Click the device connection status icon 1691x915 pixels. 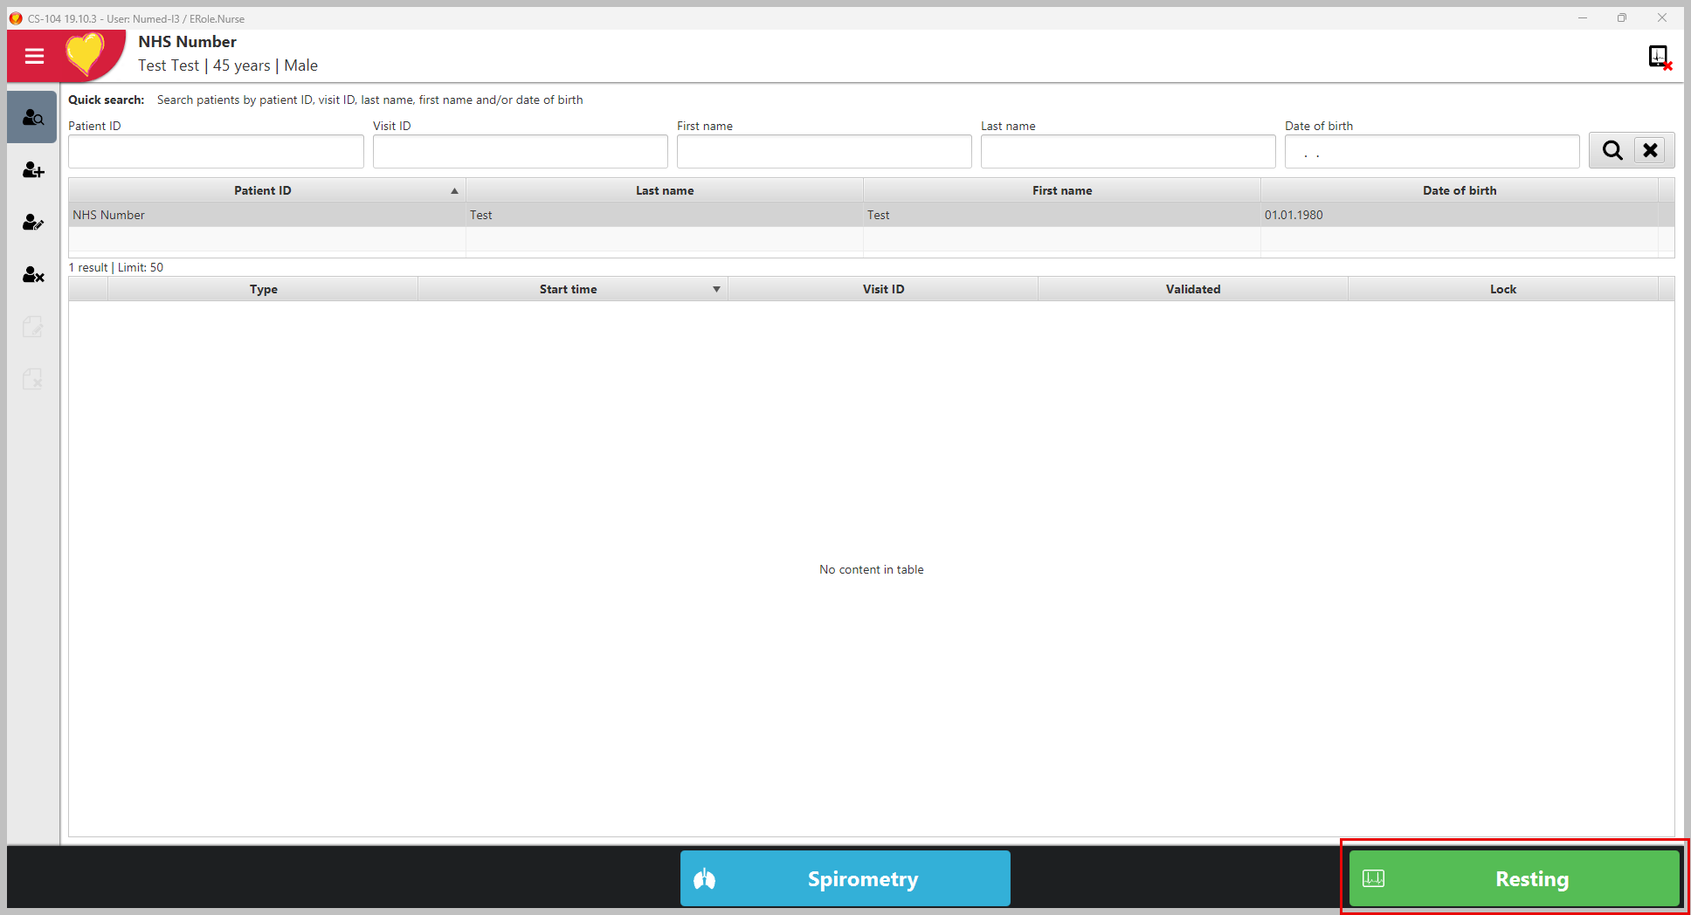click(1659, 58)
